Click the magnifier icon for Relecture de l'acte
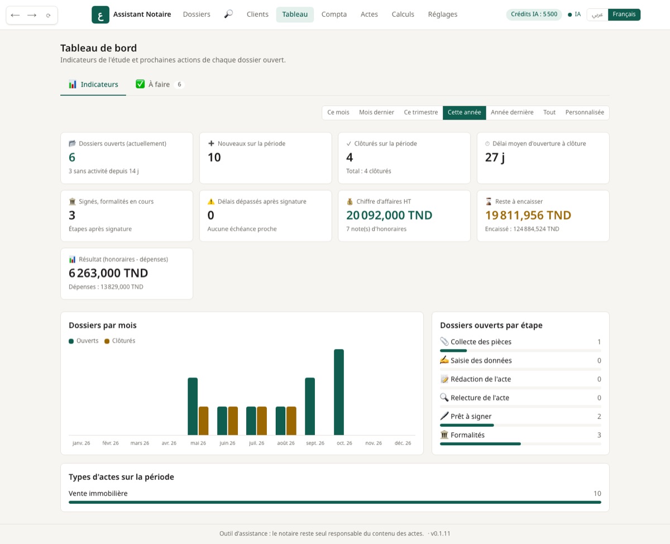Image resolution: width=670 pixels, height=544 pixels. pyautogui.click(x=444, y=398)
